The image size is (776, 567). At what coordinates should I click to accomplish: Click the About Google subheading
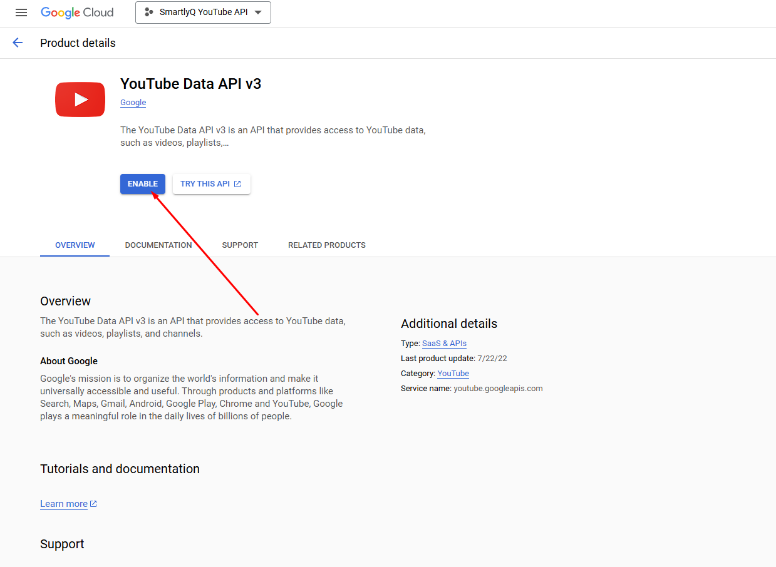[x=69, y=361]
